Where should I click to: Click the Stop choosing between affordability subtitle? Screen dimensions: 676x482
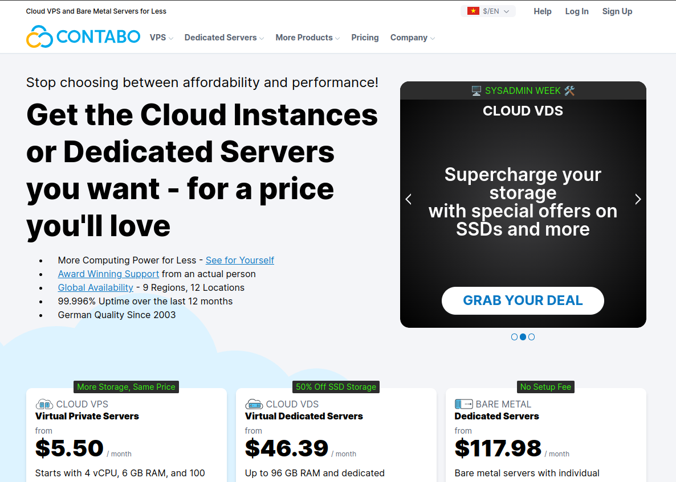click(x=202, y=82)
